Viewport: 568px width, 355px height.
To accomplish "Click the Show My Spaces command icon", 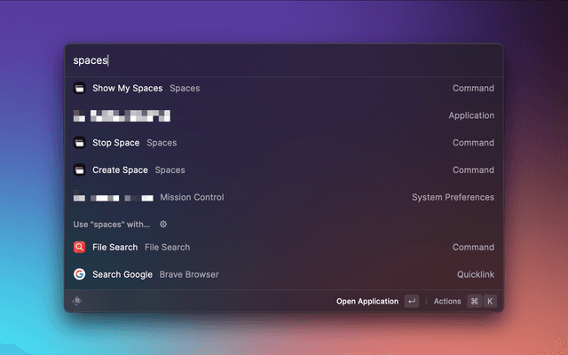I will click(79, 89).
